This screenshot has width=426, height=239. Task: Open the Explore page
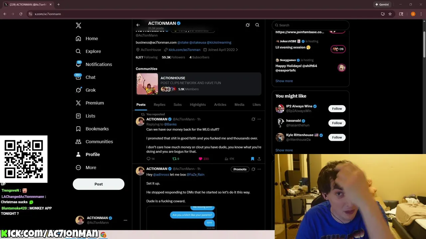(88, 51)
